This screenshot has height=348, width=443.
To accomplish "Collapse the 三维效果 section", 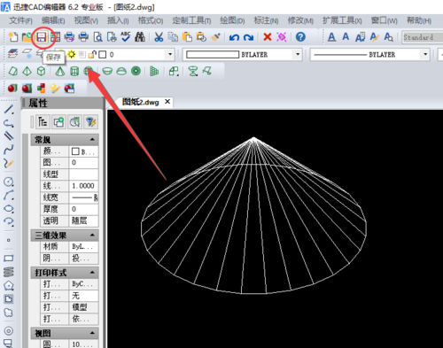I will 92,235.
